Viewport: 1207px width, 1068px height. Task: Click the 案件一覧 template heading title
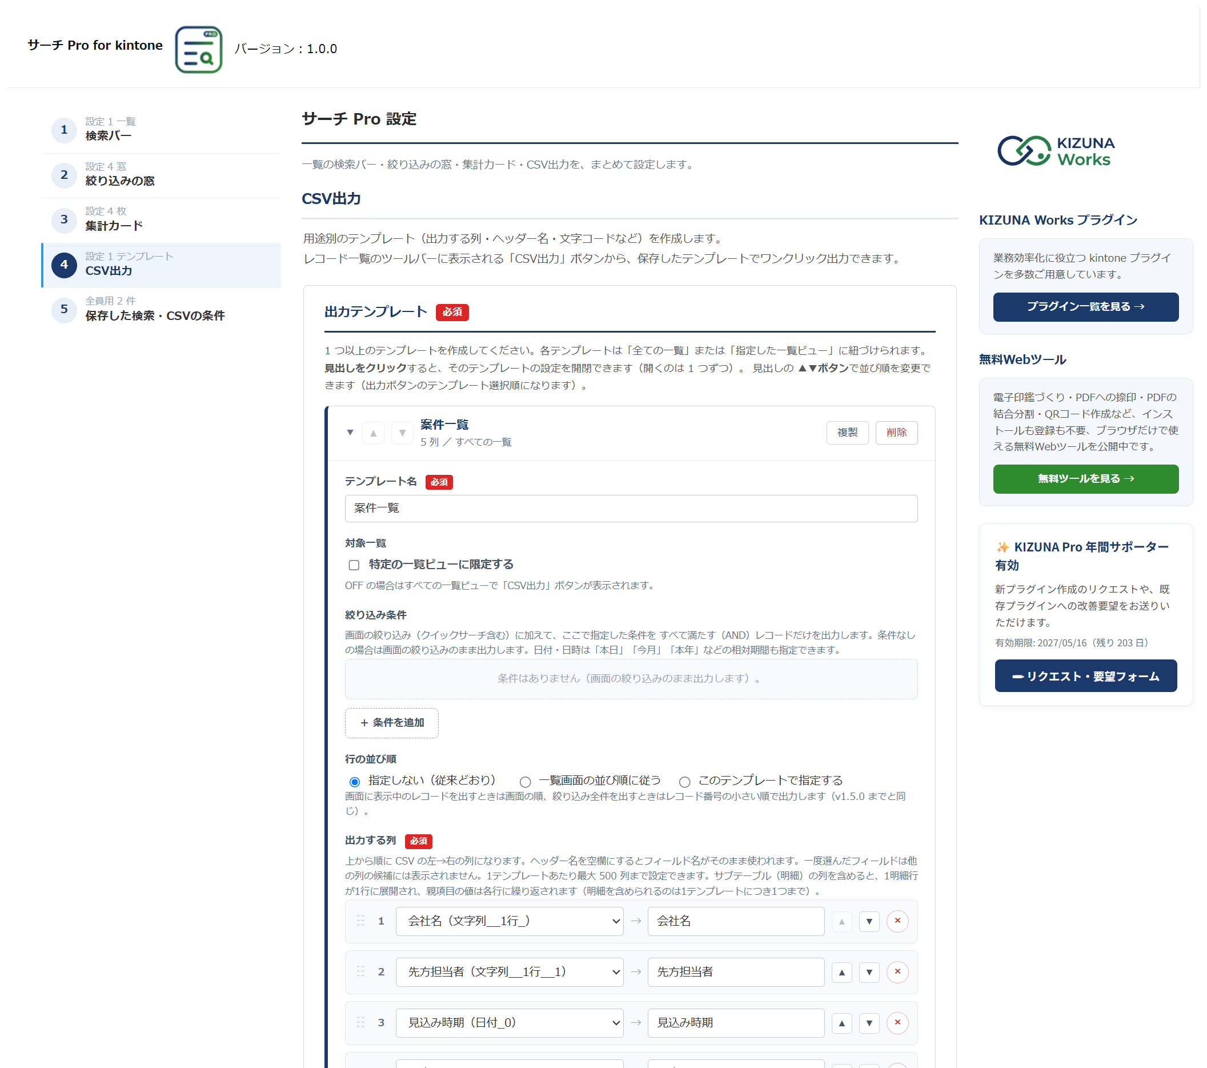[444, 425]
